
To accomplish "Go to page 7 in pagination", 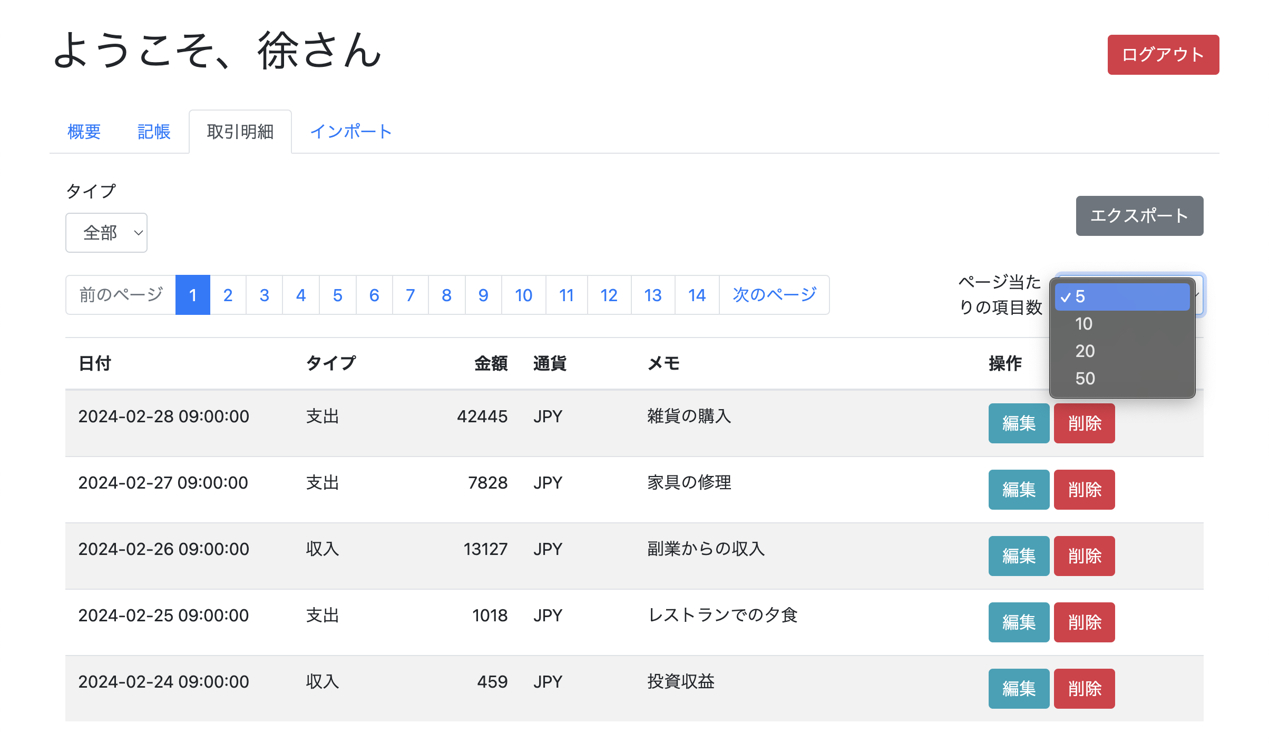I will click(x=410, y=295).
